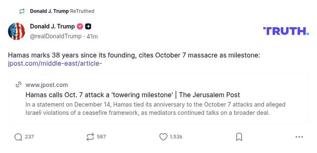
Task: Open the 'towering milestone' Jerusalem Post headline
Action: 132,95
